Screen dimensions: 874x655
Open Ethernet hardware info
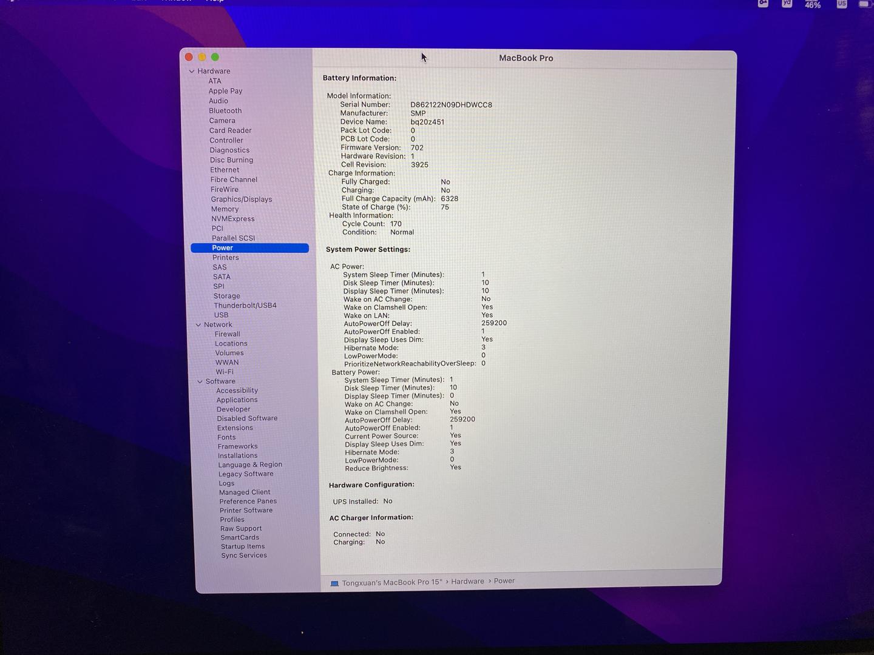click(225, 170)
